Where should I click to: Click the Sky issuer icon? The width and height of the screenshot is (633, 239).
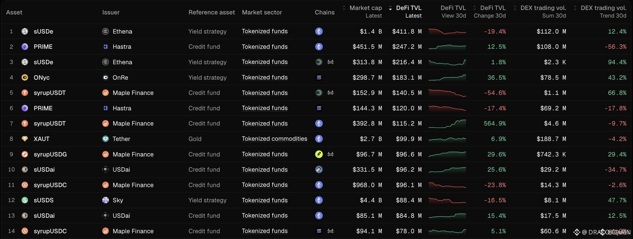tap(105, 200)
